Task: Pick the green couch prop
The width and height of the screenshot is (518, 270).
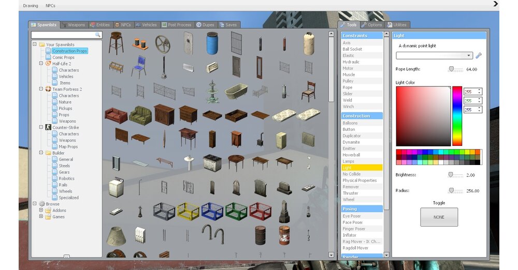Action: tap(140, 114)
